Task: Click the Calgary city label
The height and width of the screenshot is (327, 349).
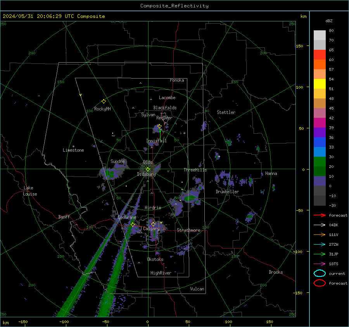Action: [151, 229]
